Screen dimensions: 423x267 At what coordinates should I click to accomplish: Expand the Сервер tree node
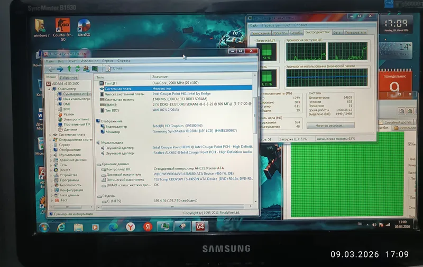[50, 145]
